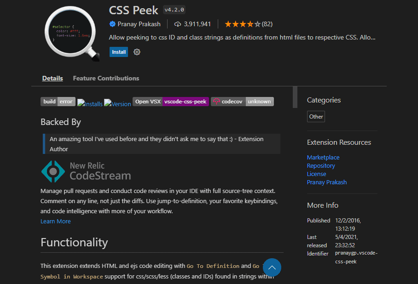Viewport: 418px width, 284px height.
Task: Open the Marketplace resource link
Action: click(323, 157)
